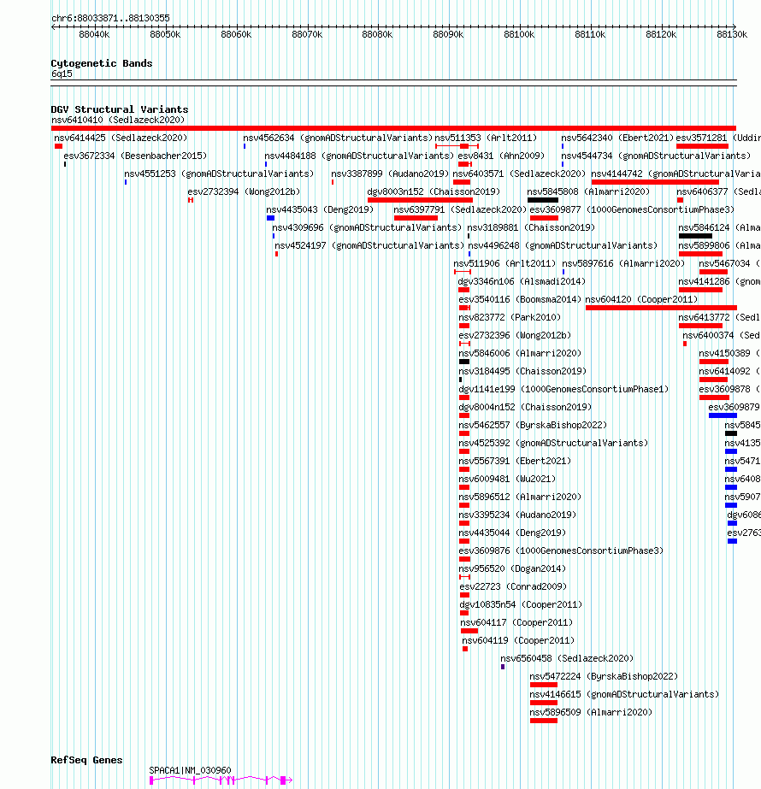Select the nsv4562634 gnomAD variant label

click(x=338, y=138)
